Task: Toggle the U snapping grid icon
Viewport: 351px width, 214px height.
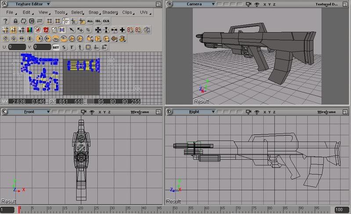Action: point(65,21)
